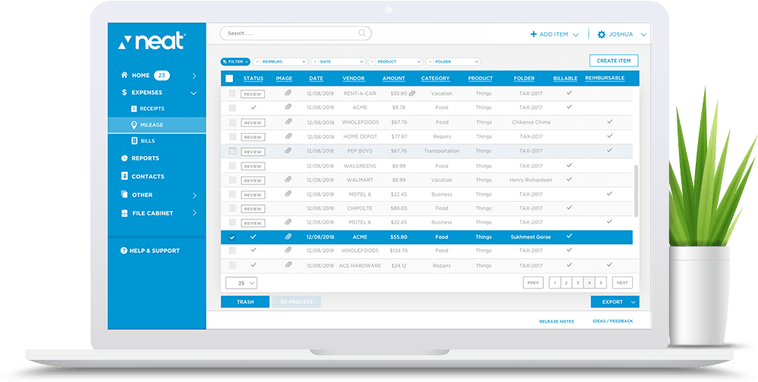Click the search magnifier icon
Image resolution: width=758 pixels, height=382 pixels.
pos(363,33)
